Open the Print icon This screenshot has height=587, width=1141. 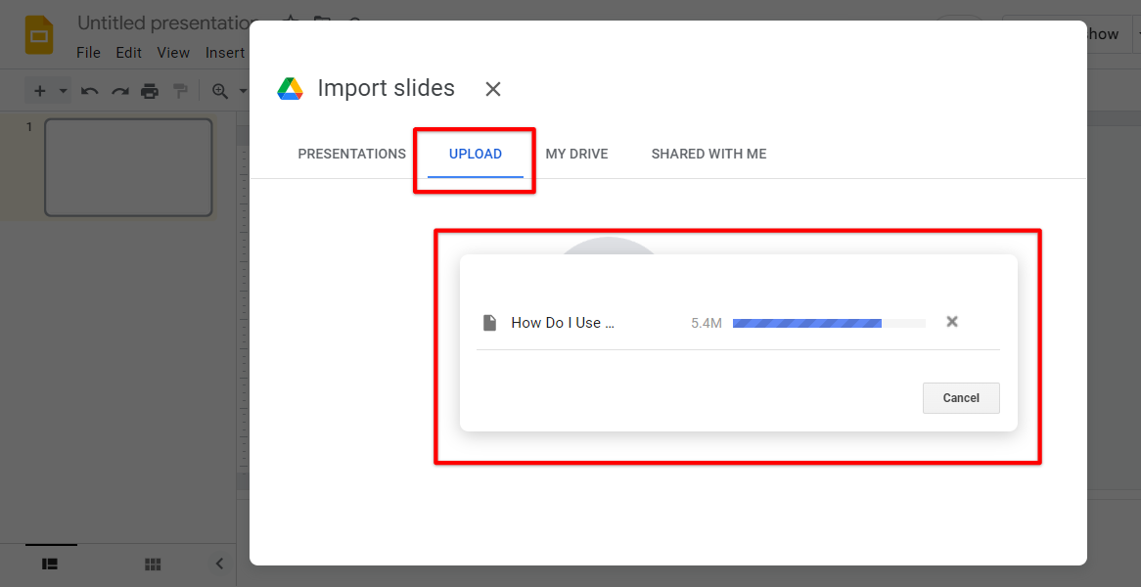pyautogui.click(x=150, y=90)
